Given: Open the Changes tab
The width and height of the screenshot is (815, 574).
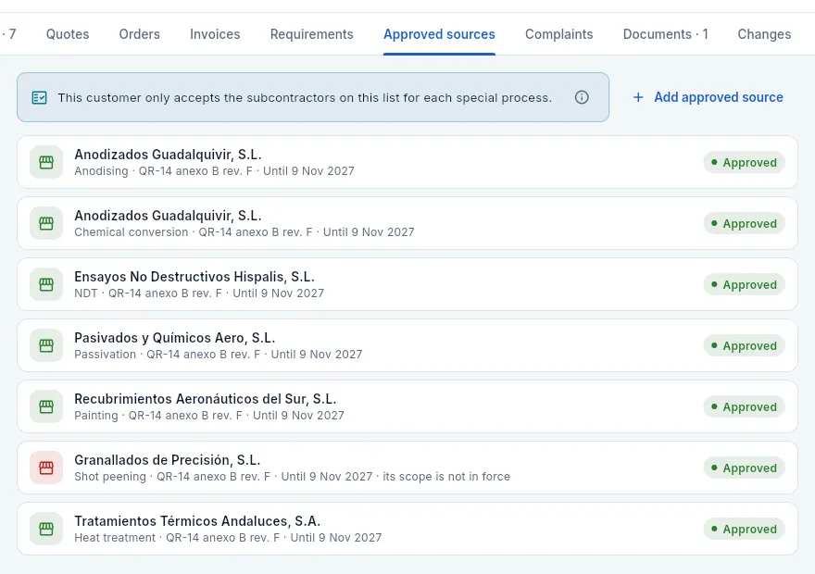Looking at the screenshot, I should pos(764,34).
